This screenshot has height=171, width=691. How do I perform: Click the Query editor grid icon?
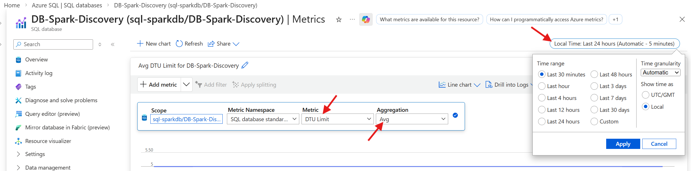pos(18,114)
